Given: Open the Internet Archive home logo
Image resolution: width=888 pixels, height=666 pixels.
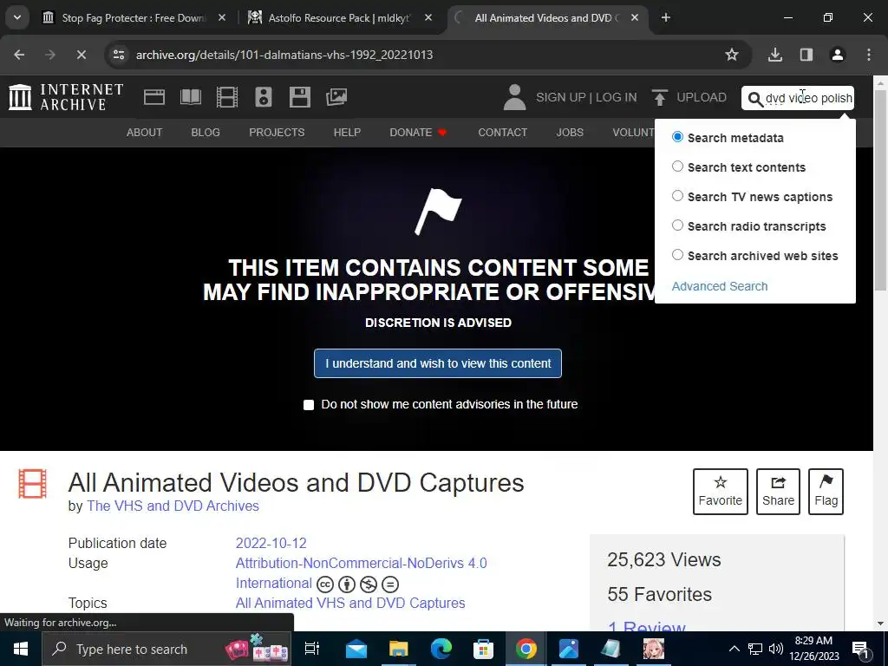Looking at the screenshot, I should [66, 97].
